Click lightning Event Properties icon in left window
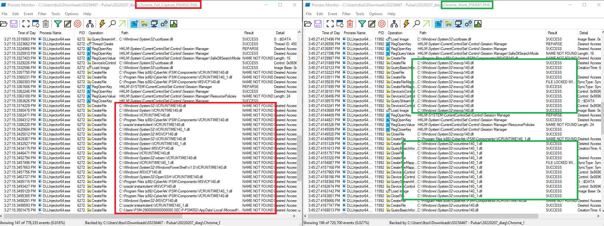 (102, 24)
